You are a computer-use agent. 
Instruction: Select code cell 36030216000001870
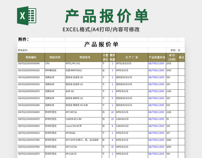tap(31, 93)
